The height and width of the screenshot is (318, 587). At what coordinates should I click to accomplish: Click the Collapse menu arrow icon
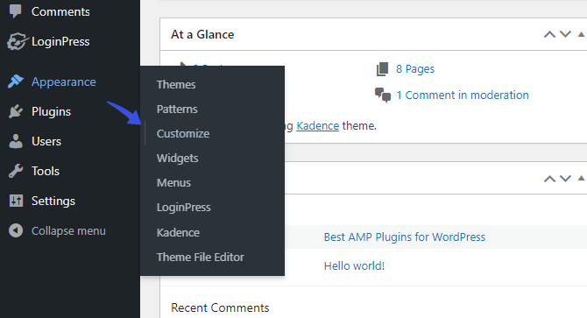[16, 230]
